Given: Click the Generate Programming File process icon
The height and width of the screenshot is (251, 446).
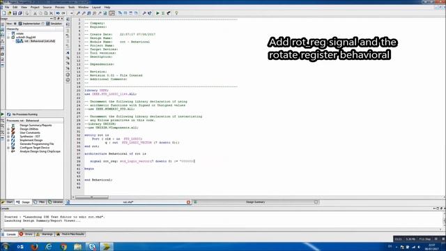Looking at the screenshot, I should pyautogui.click(x=13, y=144).
